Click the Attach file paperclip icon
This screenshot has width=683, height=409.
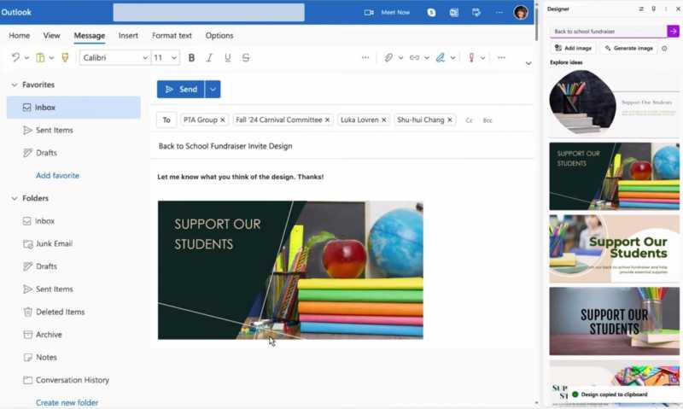(x=388, y=57)
